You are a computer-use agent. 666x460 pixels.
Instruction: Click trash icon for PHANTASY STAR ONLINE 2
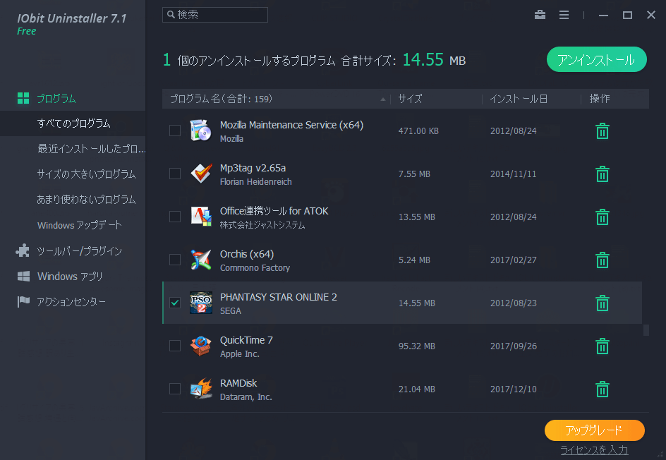coord(603,303)
